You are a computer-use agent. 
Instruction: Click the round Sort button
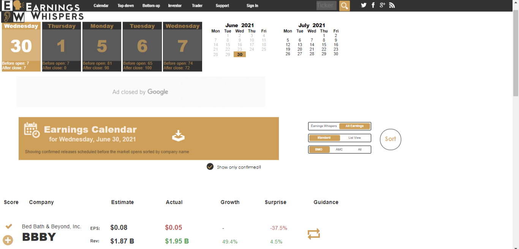[391, 139]
